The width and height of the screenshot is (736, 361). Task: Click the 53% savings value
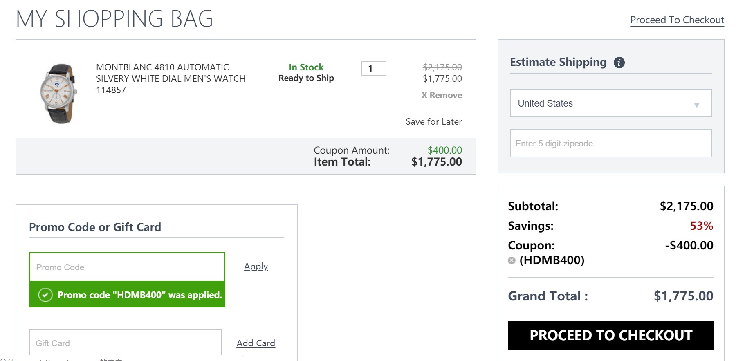click(x=702, y=226)
